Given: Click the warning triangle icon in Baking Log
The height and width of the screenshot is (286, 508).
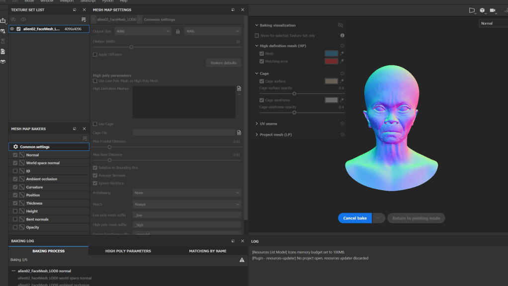Looking at the screenshot, I should coord(242,260).
